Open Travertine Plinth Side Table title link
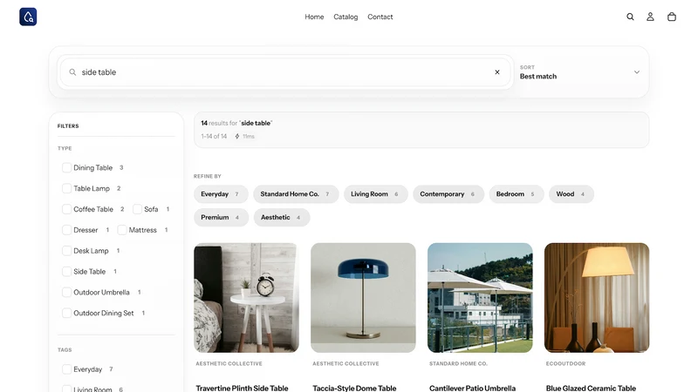The image size is (698, 392). [x=243, y=388]
